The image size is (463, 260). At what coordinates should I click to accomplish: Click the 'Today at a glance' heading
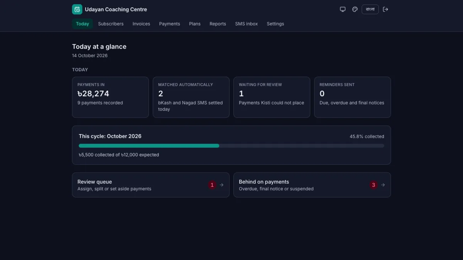(x=99, y=47)
